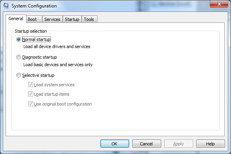
Task: Toggle the Load system services checkbox
Action: click(30, 85)
